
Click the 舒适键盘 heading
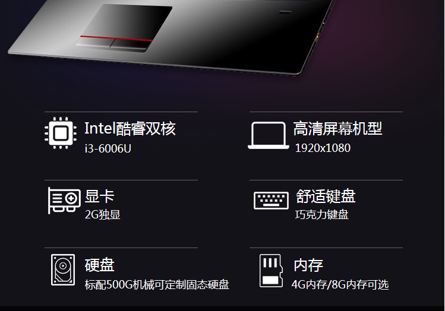click(326, 196)
